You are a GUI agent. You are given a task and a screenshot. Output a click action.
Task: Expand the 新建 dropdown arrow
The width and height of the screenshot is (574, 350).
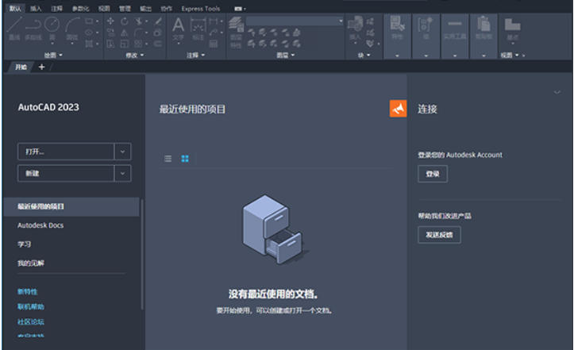122,174
